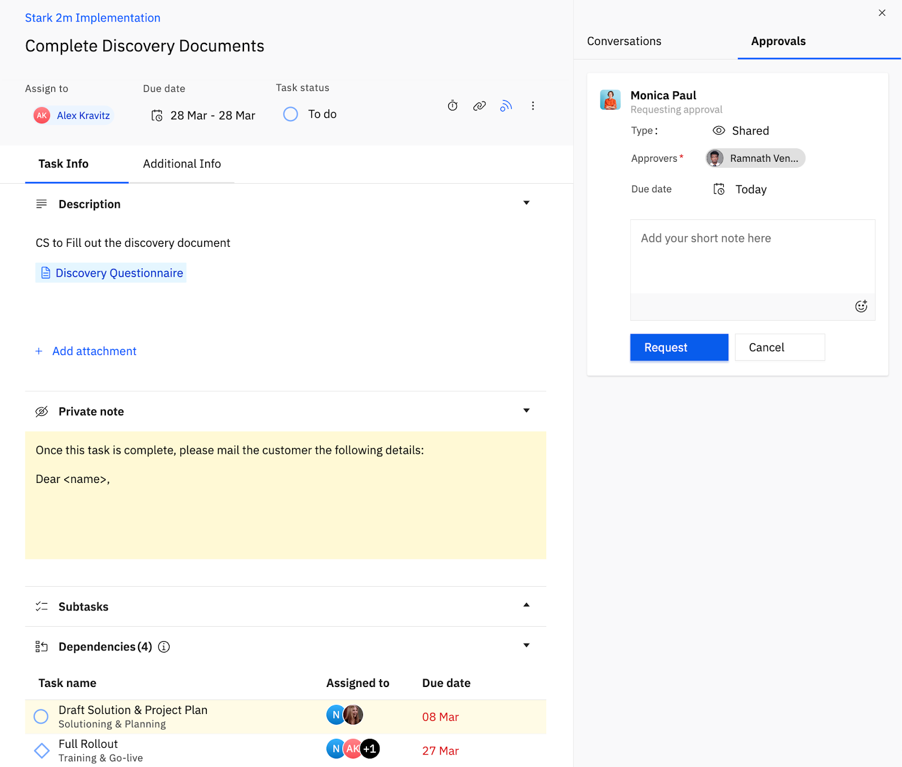The height and width of the screenshot is (767, 902).
Task: Click the Task name column header
Action: pyautogui.click(x=67, y=683)
